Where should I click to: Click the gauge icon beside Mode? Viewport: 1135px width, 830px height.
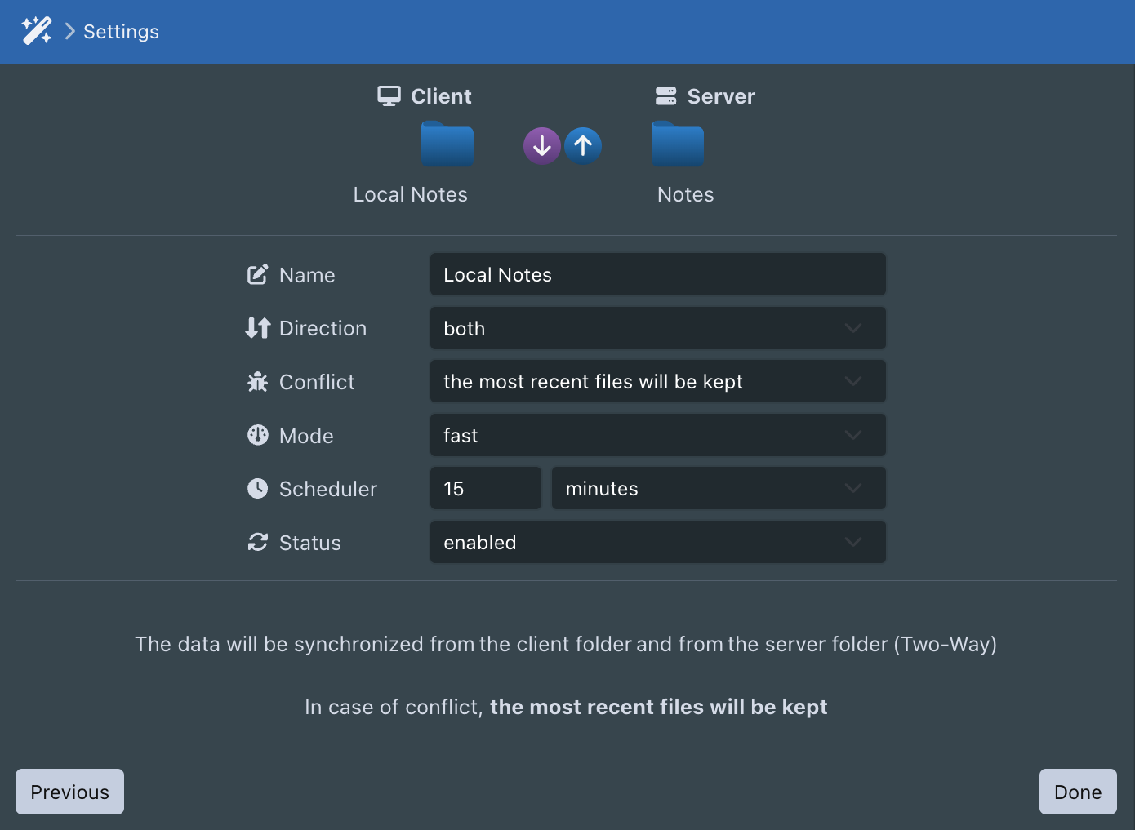(x=257, y=435)
